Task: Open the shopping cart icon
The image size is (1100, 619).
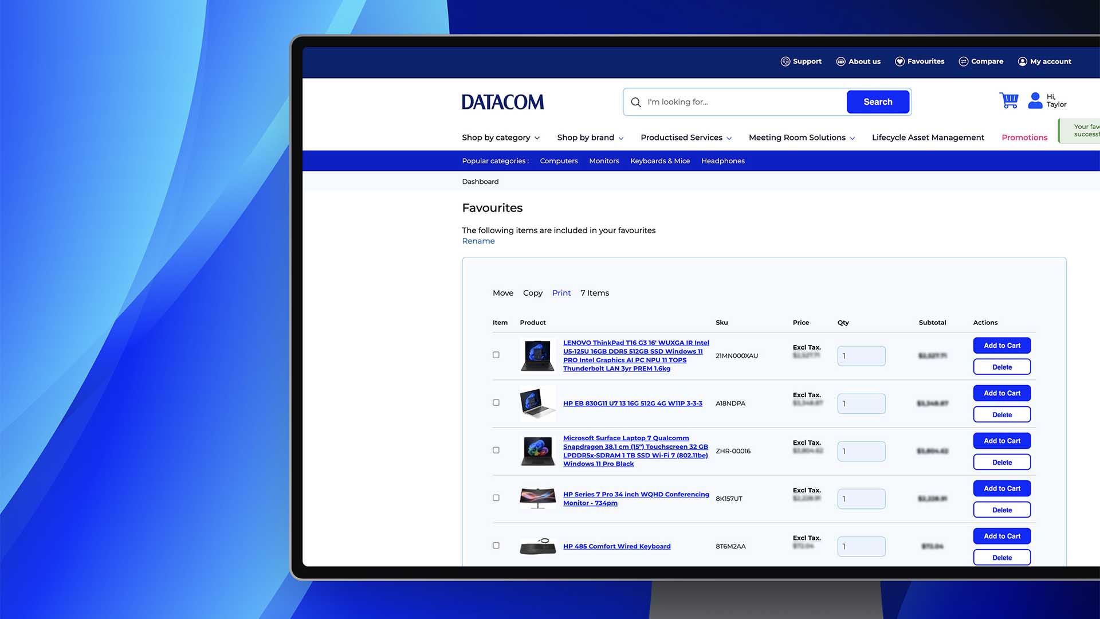Action: pyautogui.click(x=1009, y=100)
